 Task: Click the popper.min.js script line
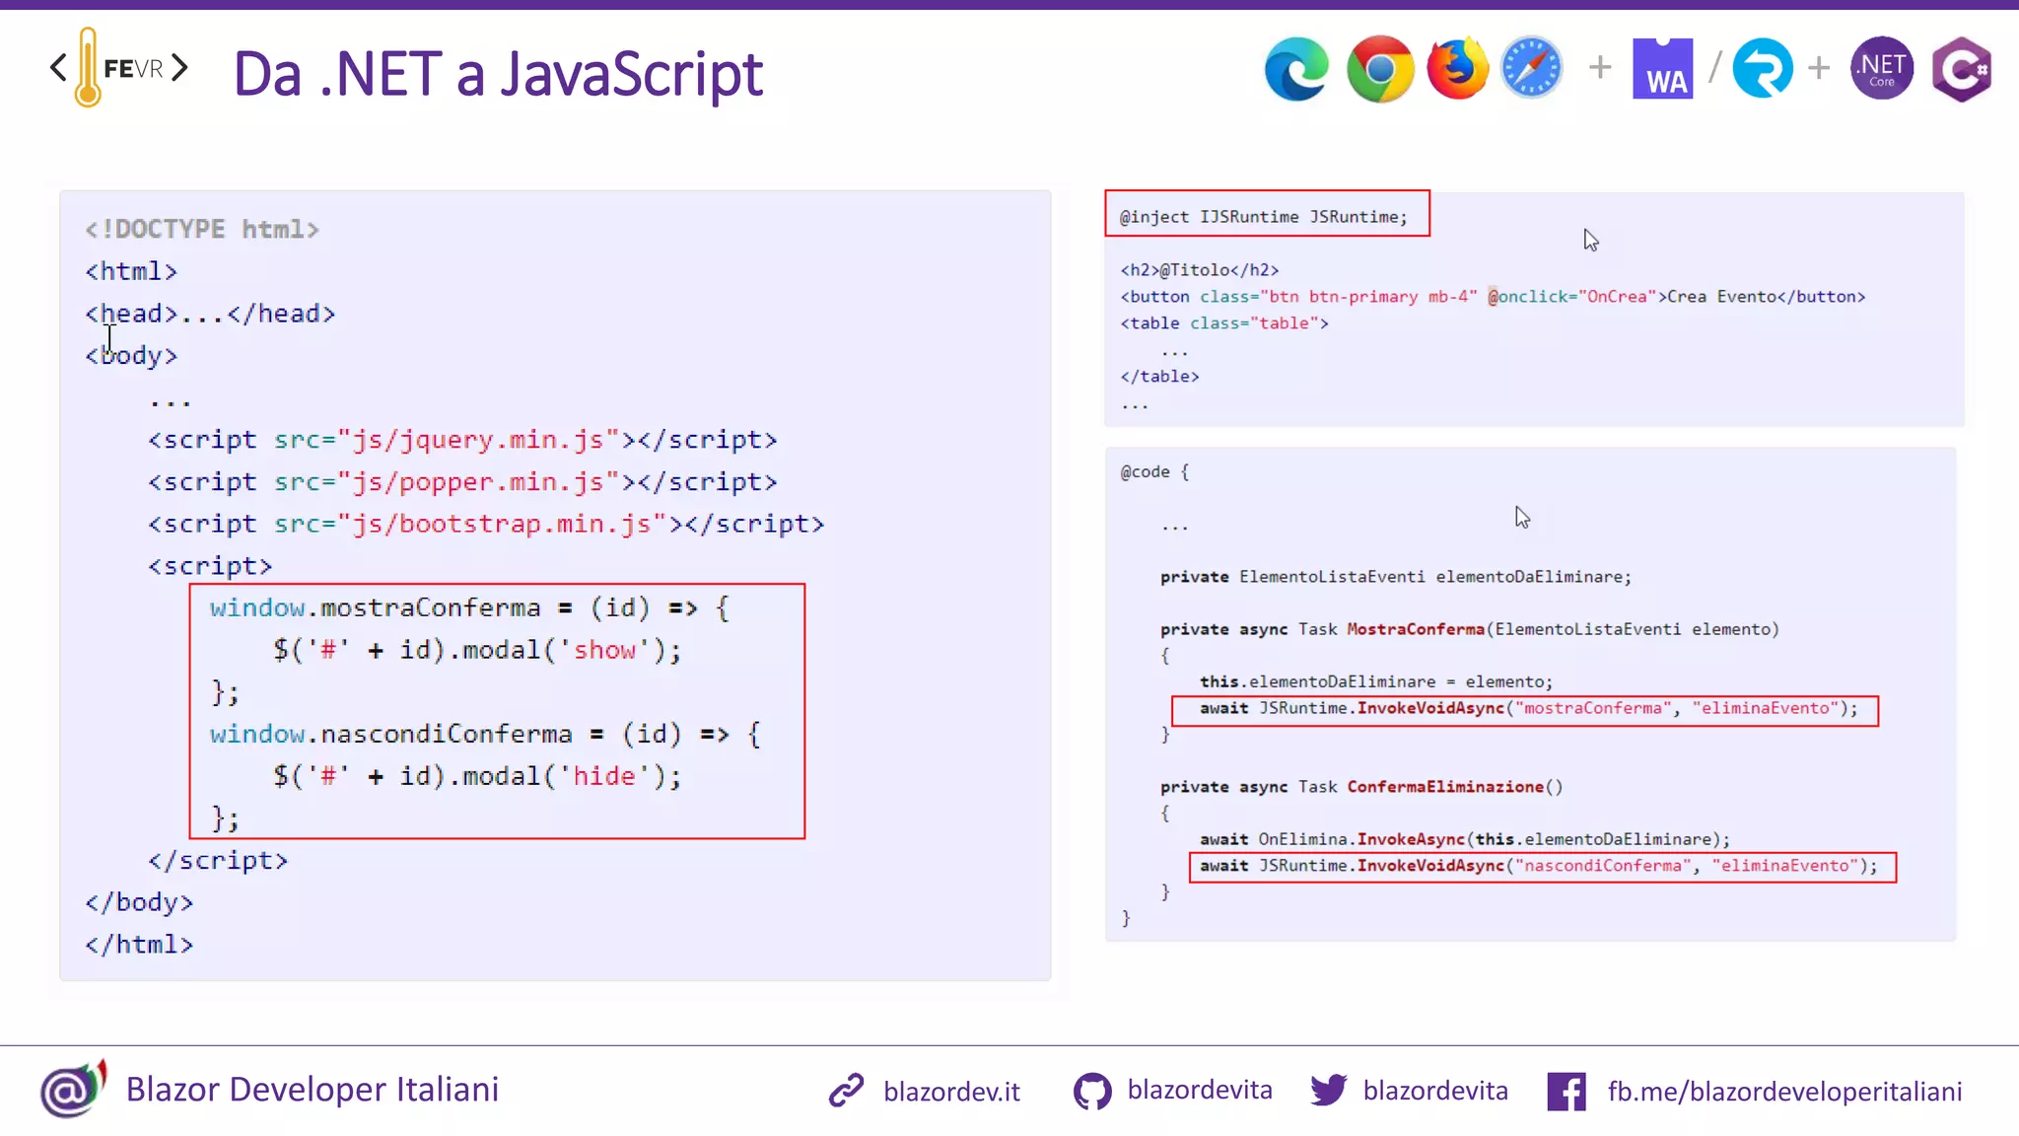click(x=462, y=482)
